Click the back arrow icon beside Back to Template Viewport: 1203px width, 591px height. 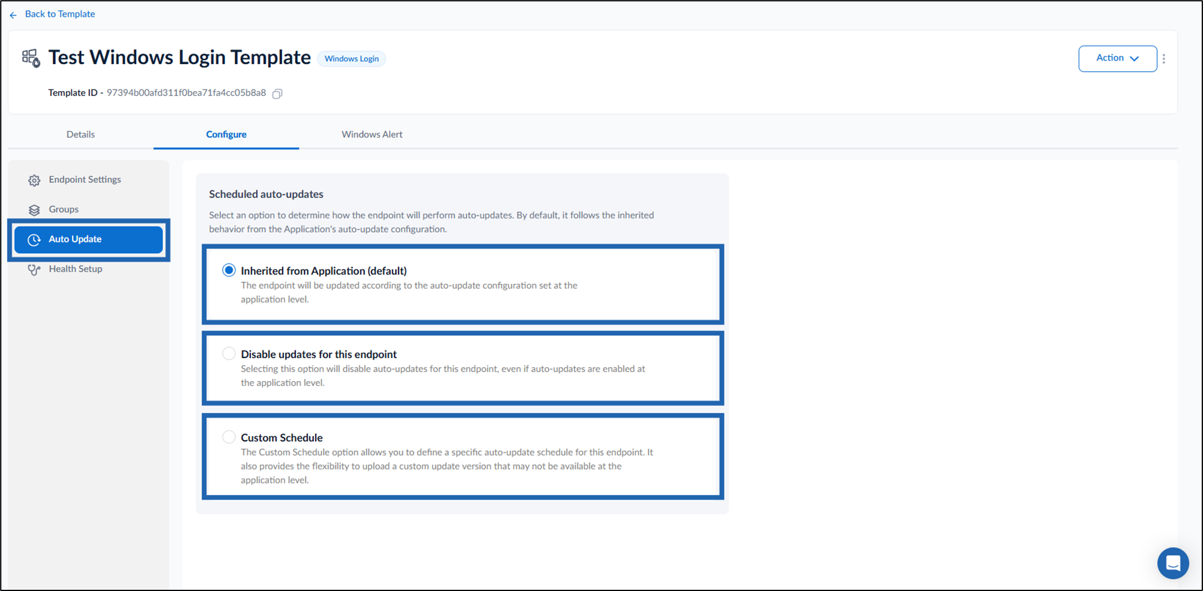13,15
